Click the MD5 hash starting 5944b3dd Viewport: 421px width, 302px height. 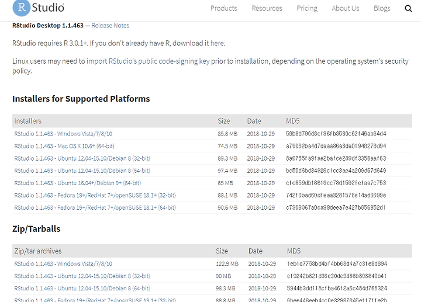(337, 289)
